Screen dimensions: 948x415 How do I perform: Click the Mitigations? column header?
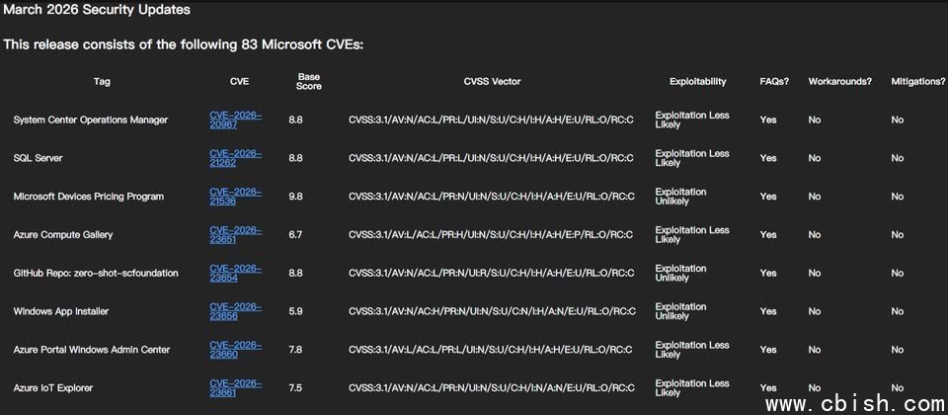[x=917, y=81]
